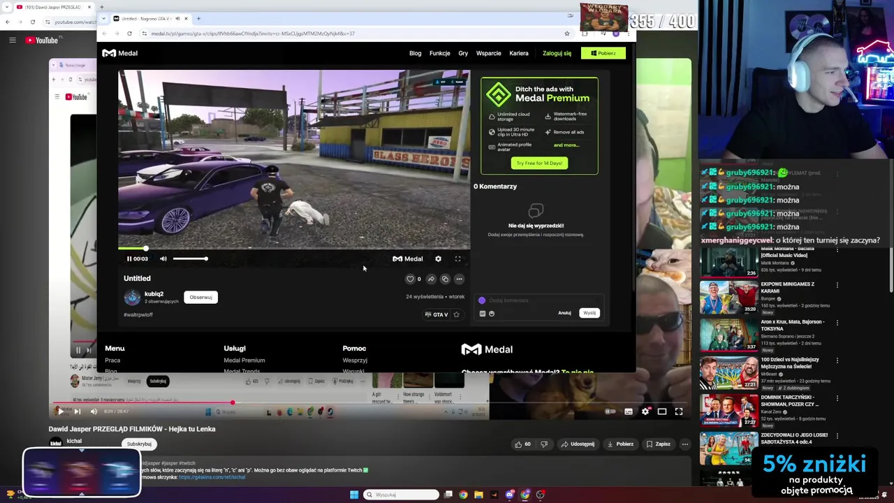Log in via Zaloguj się
Screen dimensions: 894x503
click(x=557, y=53)
